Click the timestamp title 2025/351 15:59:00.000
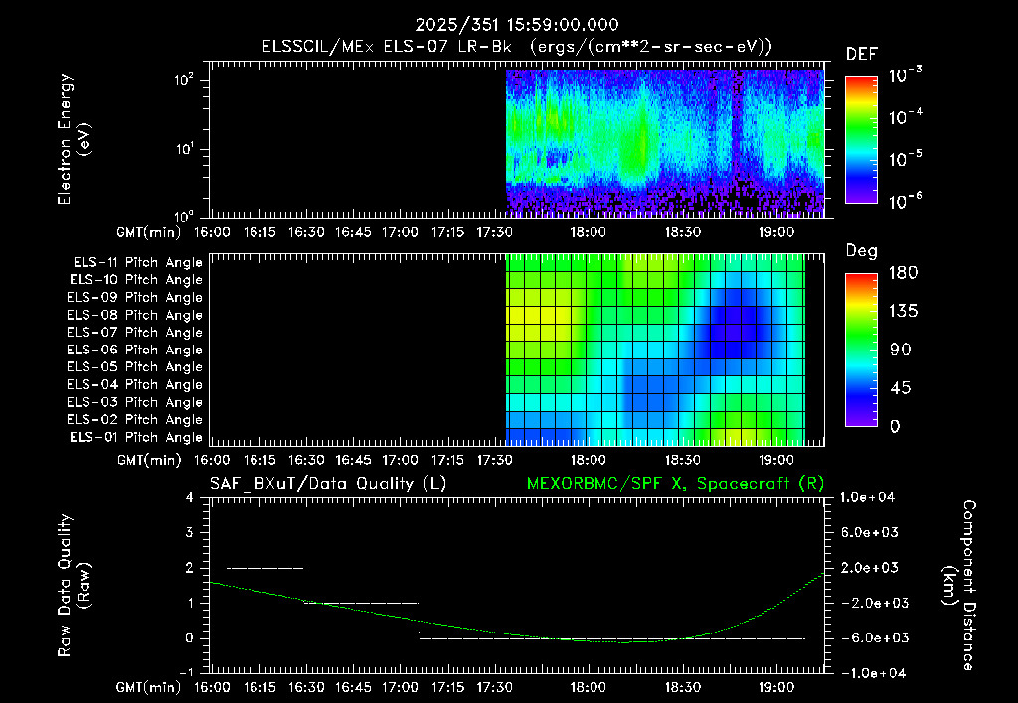1018x703 pixels. pyautogui.click(x=517, y=25)
